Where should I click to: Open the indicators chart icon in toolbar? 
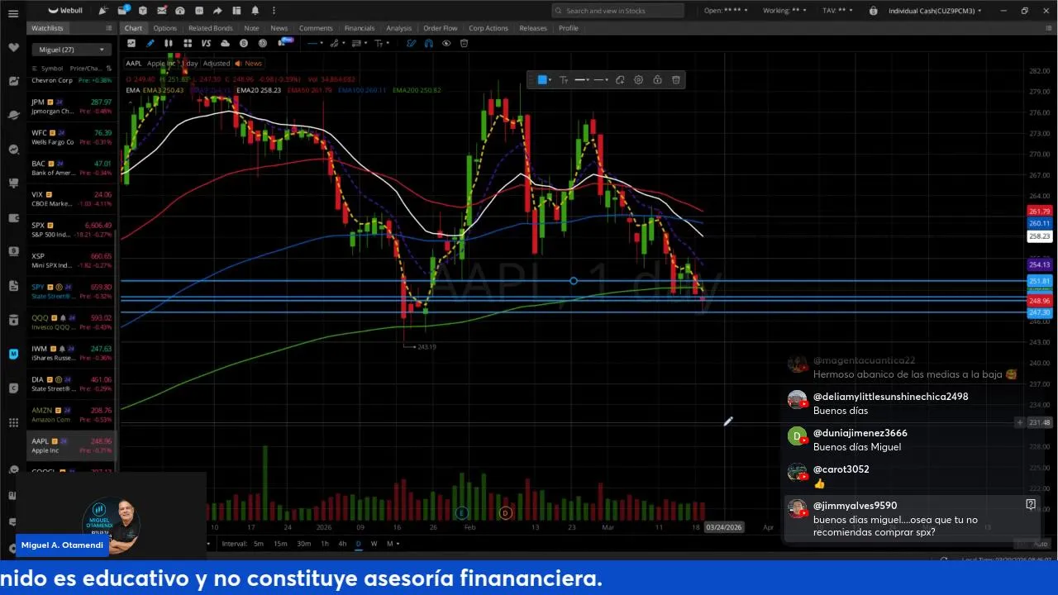[x=131, y=43]
